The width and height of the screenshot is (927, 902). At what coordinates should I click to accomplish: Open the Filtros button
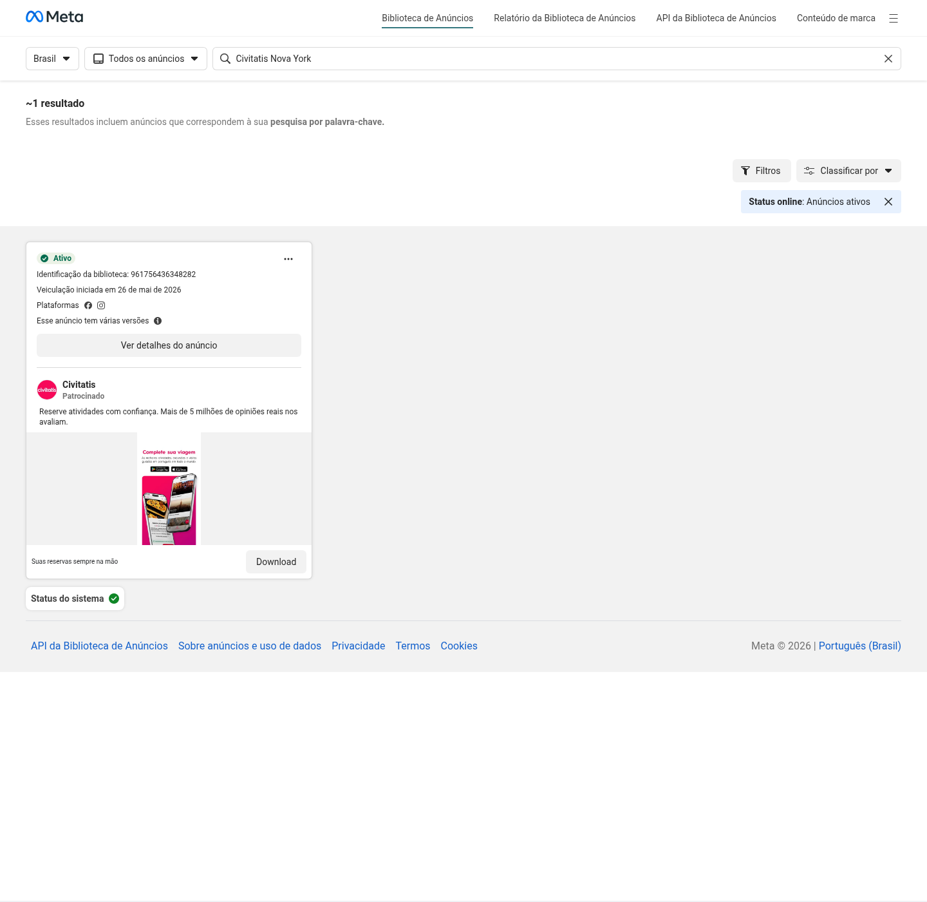click(x=762, y=171)
